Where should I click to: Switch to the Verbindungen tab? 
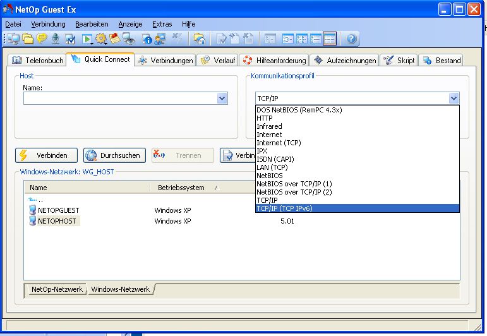(x=165, y=60)
